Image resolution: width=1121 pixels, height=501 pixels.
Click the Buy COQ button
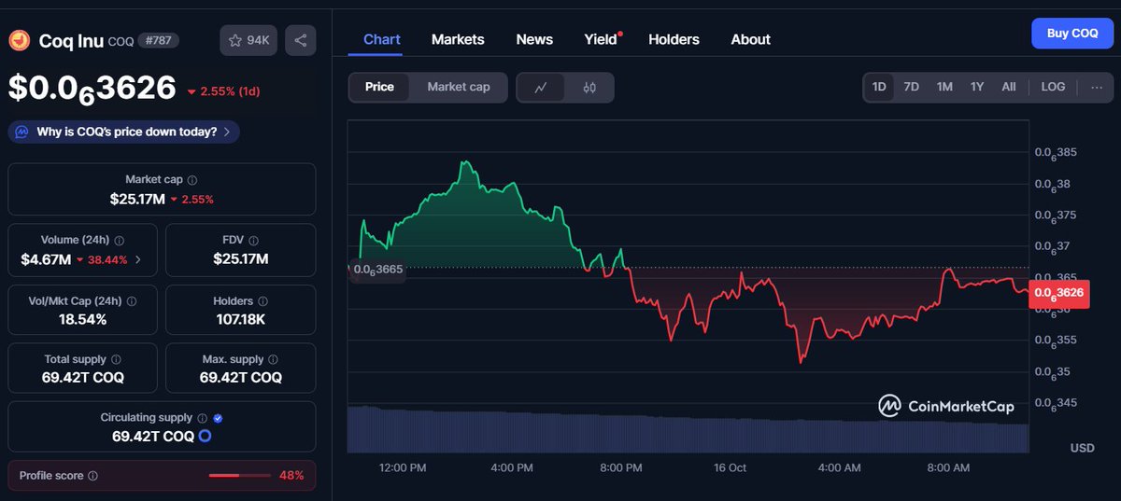(x=1072, y=33)
